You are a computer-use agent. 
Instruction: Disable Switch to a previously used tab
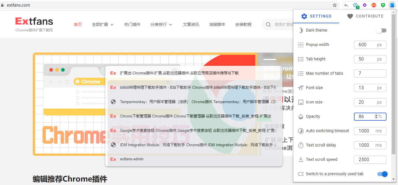click(x=382, y=174)
